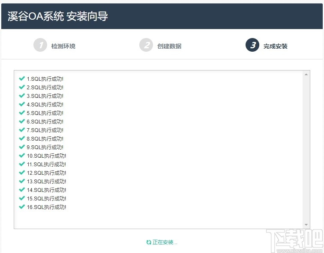
Task: Select the text 5.SQL执行成功!
Action: click(x=45, y=113)
